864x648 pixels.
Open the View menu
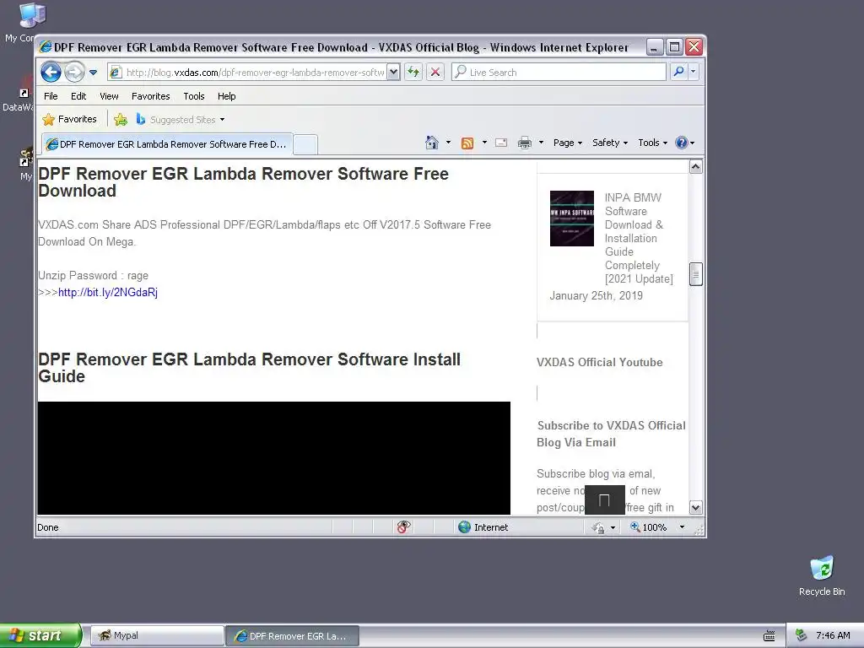click(109, 96)
